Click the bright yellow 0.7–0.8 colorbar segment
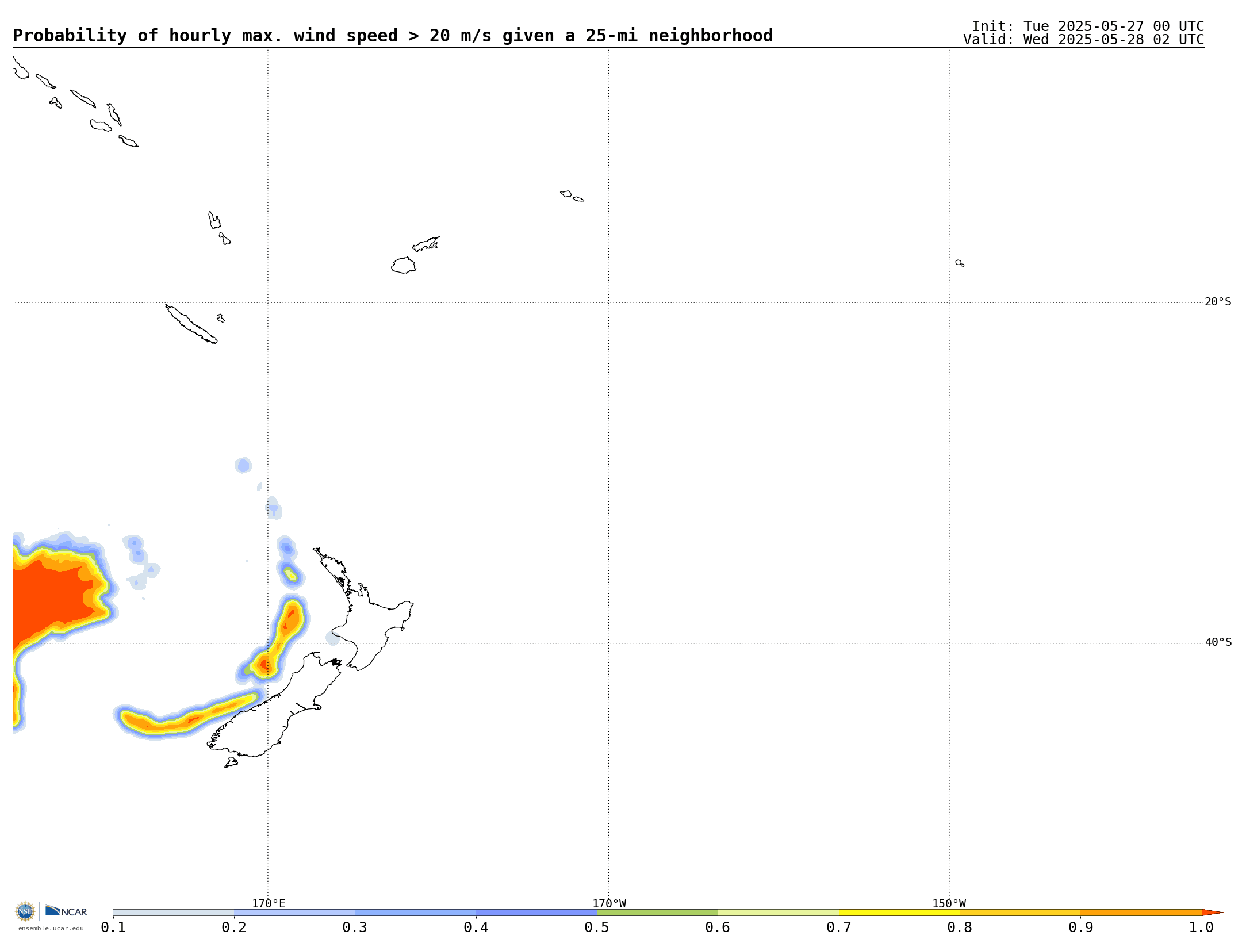Viewport: 1242px width, 935px height. click(x=899, y=913)
